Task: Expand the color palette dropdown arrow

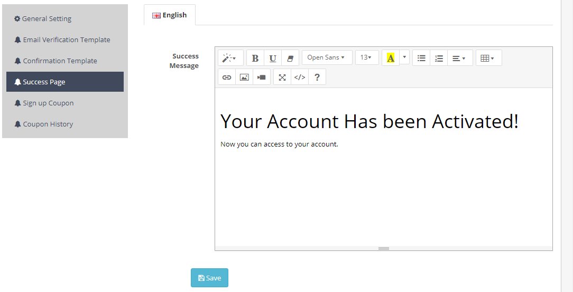Action: pyautogui.click(x=404, y=57)
